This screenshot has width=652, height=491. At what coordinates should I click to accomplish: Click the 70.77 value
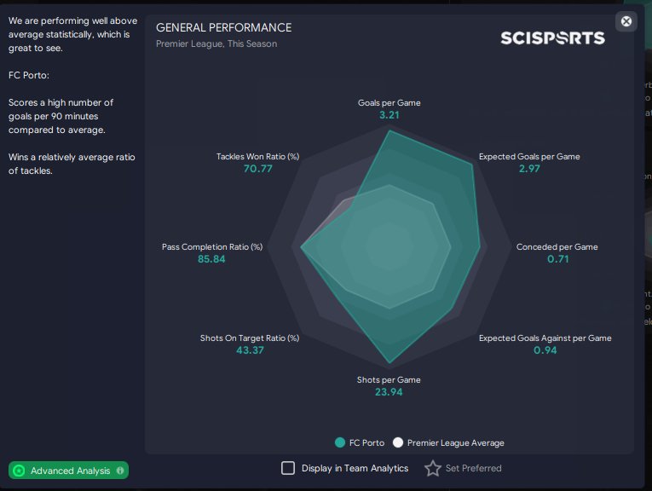(257, 169)
